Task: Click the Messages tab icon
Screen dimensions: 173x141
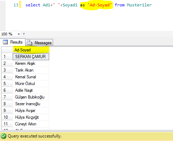Action: pyautogui.click(x=30, y=43)
